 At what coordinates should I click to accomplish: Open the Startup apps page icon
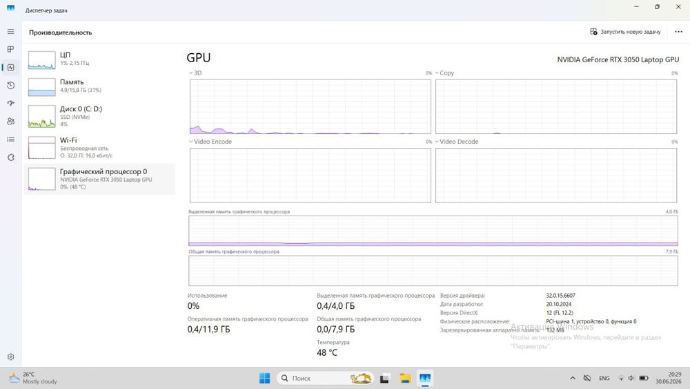point(10,103)
